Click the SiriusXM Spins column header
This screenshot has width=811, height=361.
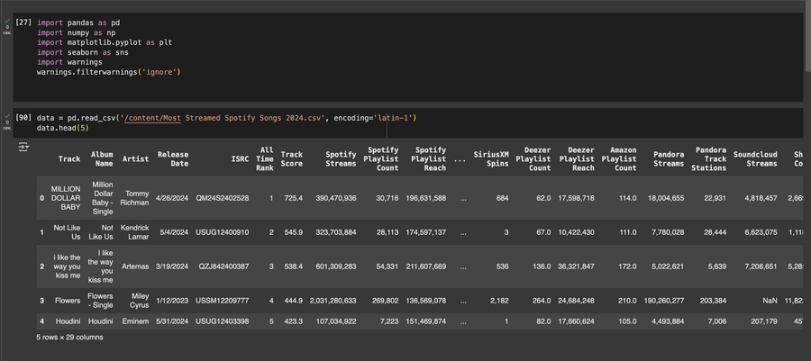(491, 159)
